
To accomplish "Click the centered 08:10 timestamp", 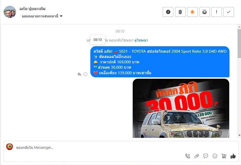I will tap(120, 31).
